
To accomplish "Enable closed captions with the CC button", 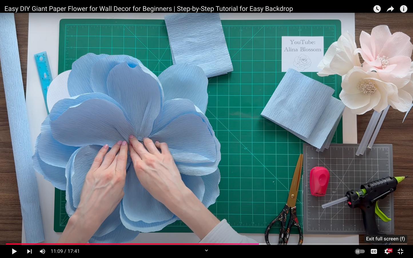I will coord(374,251).
